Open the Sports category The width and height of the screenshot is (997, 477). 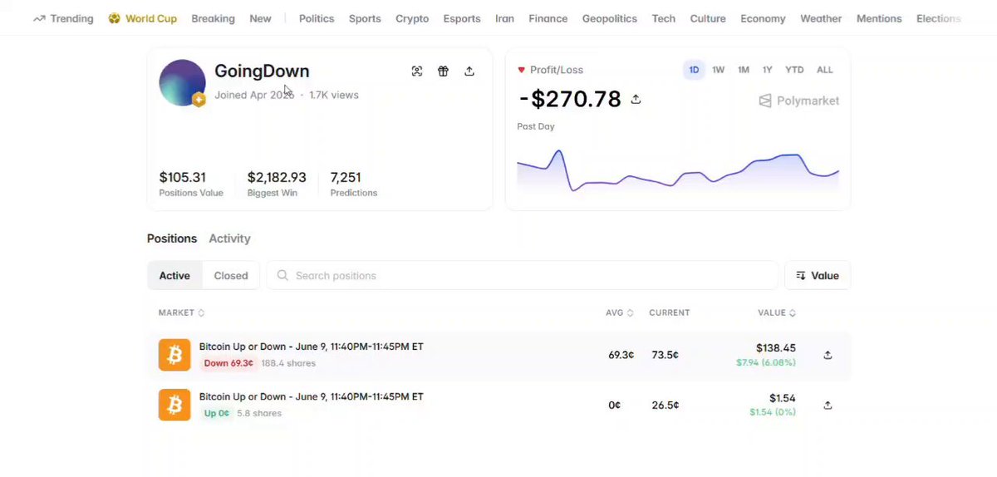coord(365,18)
